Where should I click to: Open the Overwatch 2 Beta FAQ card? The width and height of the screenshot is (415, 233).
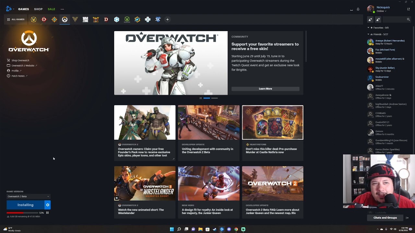273,192
